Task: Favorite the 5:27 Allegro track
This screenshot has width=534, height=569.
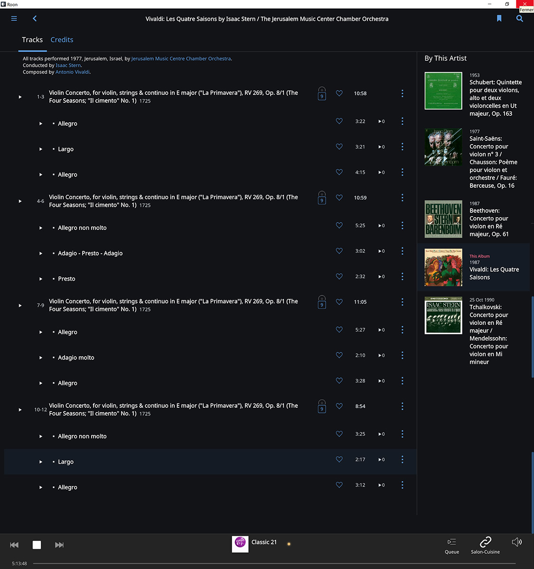Action: 339,330
